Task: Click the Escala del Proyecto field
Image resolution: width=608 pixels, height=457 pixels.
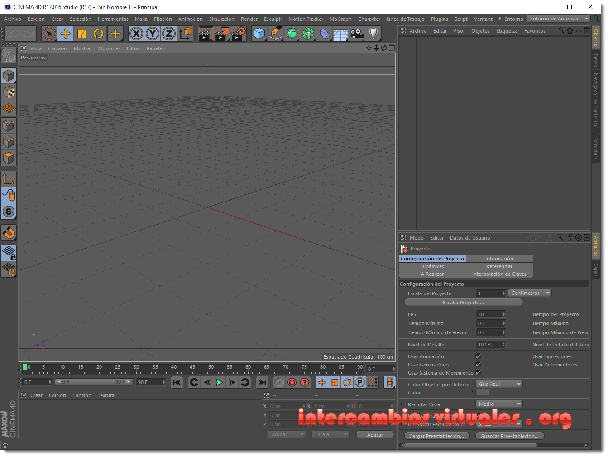Action: tap(490, 293)
